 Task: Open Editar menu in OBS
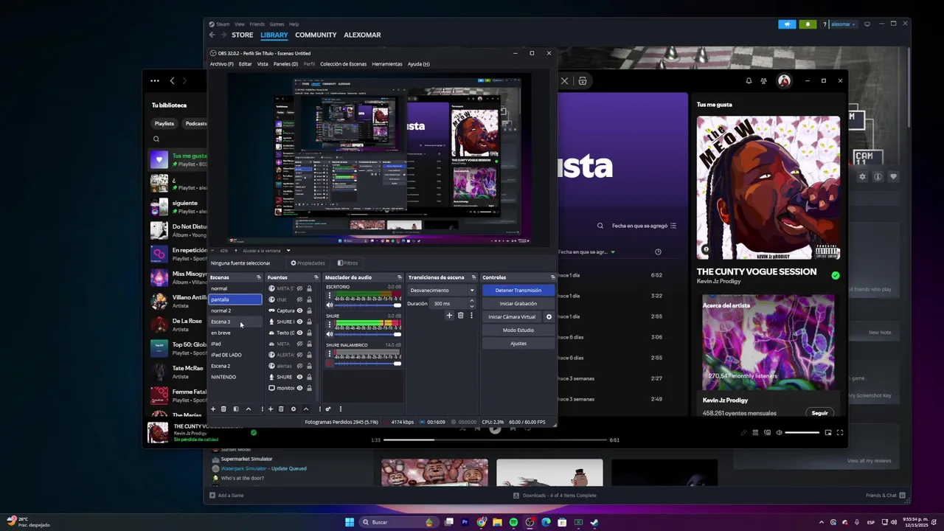(x=245, y=63)
